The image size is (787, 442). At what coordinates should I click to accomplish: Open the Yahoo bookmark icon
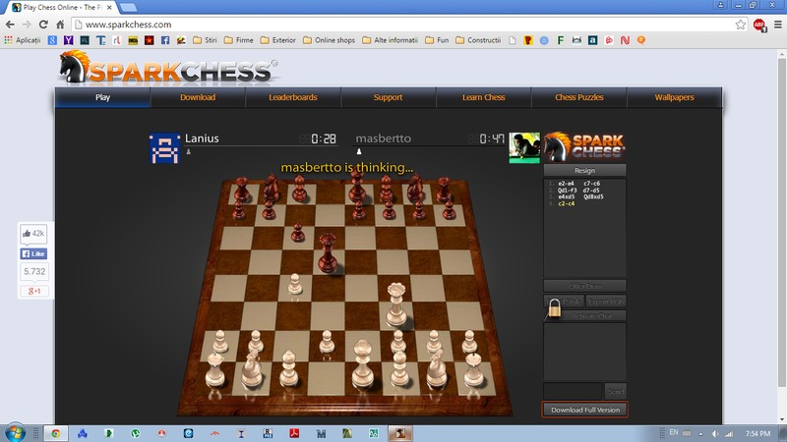coord(68,40)
